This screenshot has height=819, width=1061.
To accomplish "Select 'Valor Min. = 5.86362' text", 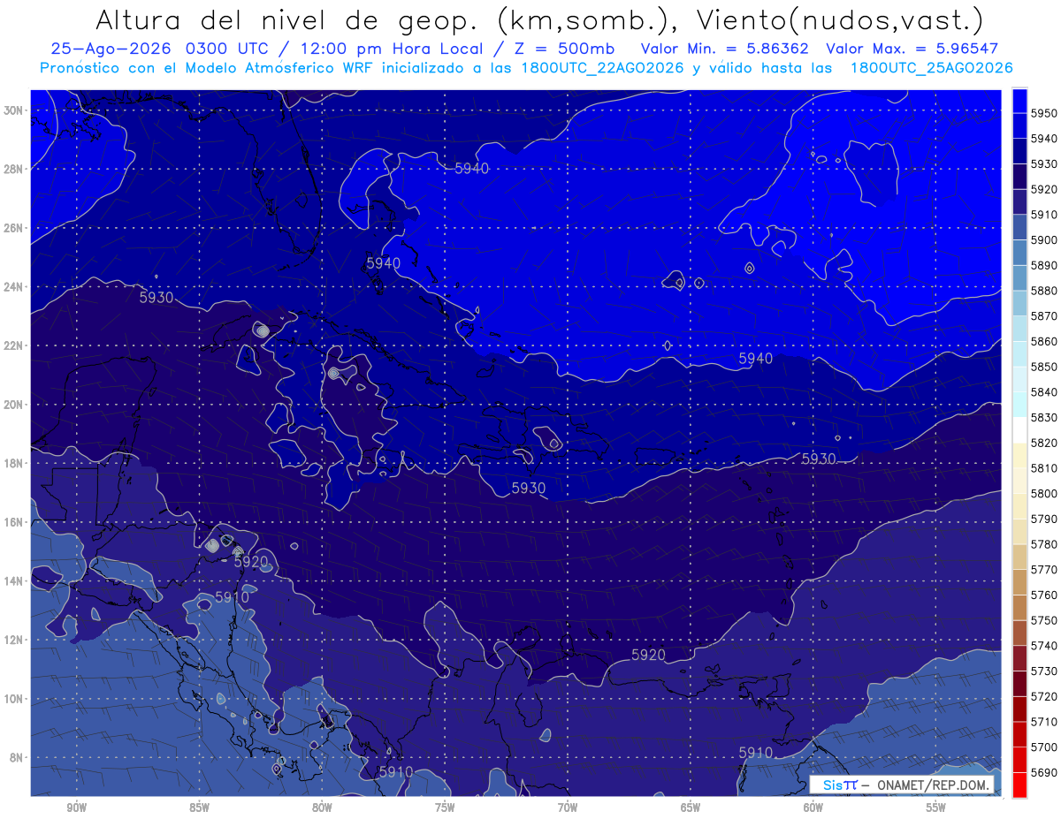I will pyautogui.click(x=726, y=49).
